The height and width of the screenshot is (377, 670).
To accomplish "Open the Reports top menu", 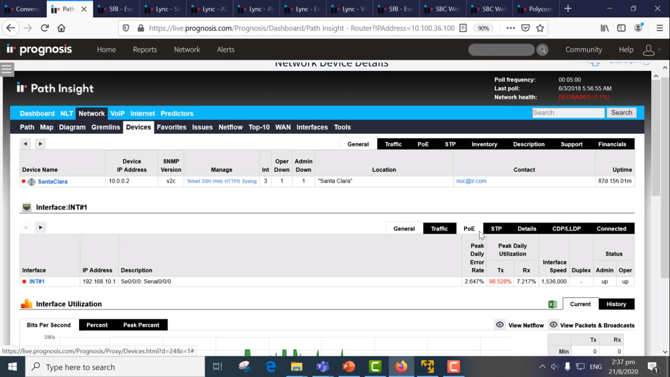I will (145, 50).
